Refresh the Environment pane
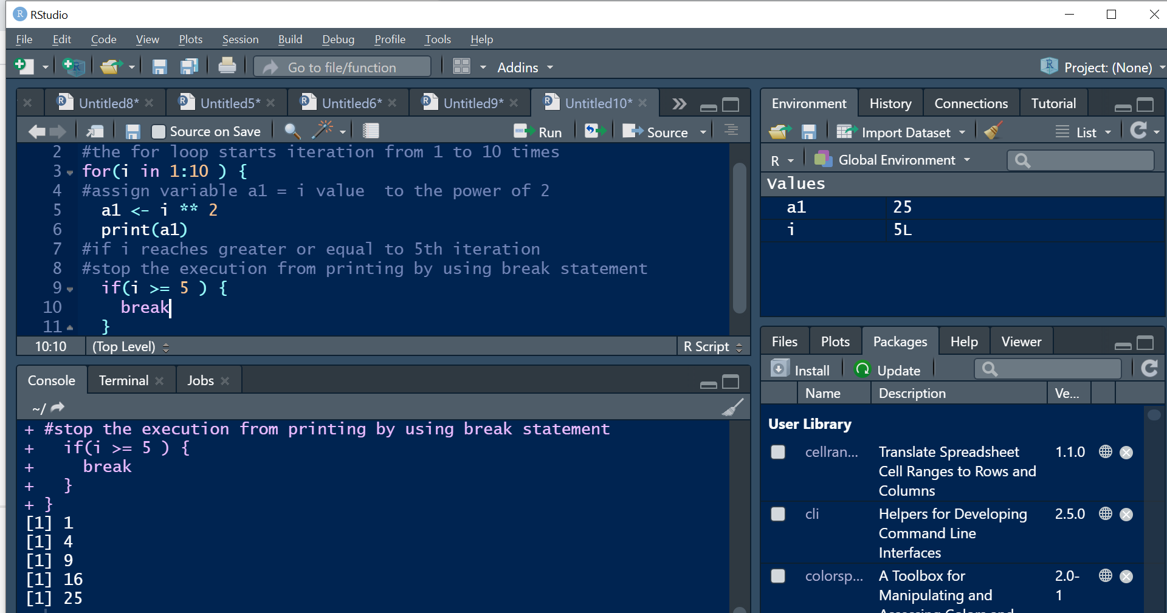 1138,130
